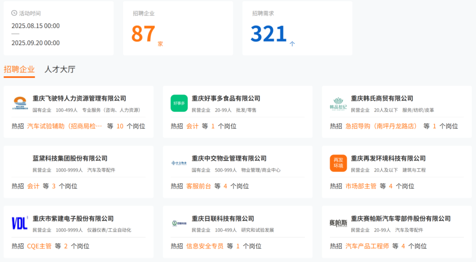
Task: Click 批发/零售 tag under 好事多食品
Action: [x=246, y=110]
